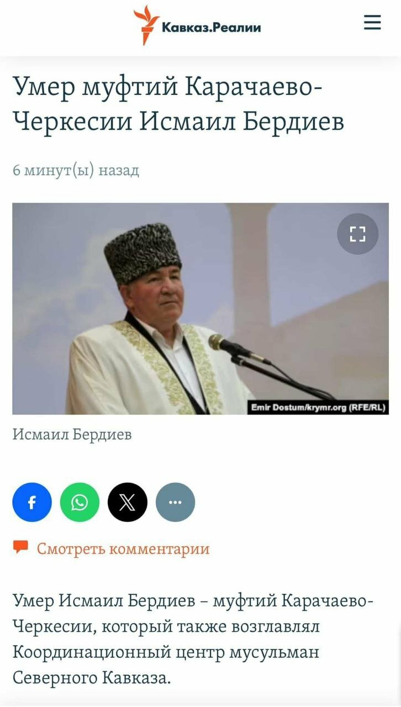
Task: Expand the photo to fullscreen
Action: tap(358, 234)
